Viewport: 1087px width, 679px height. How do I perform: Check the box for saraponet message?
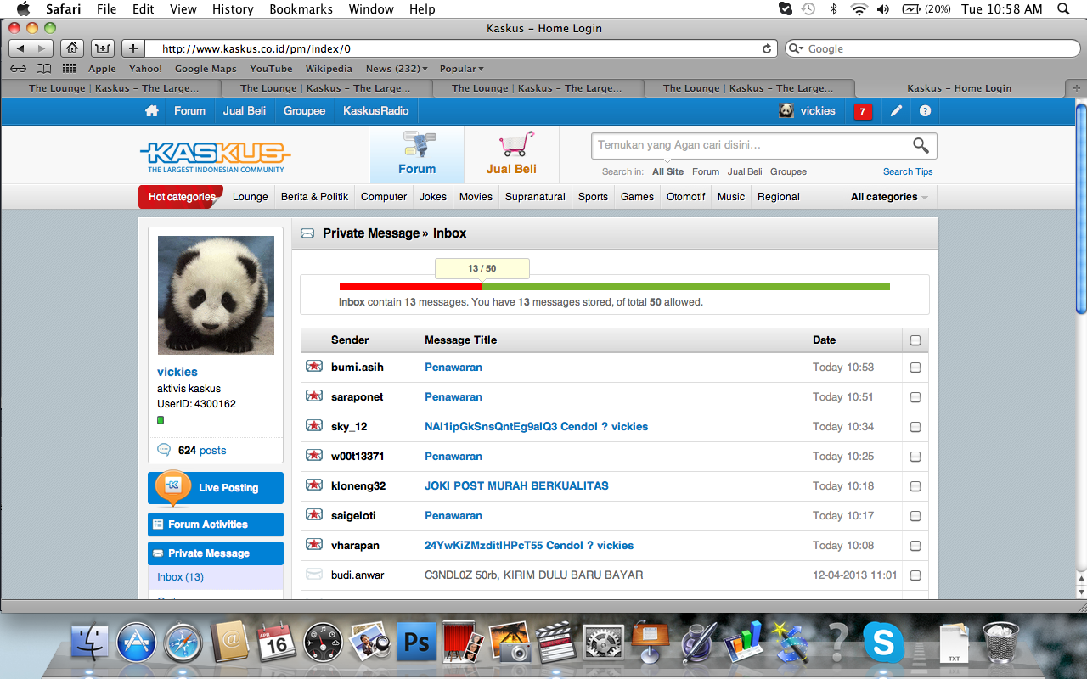(x=915, y=397)
